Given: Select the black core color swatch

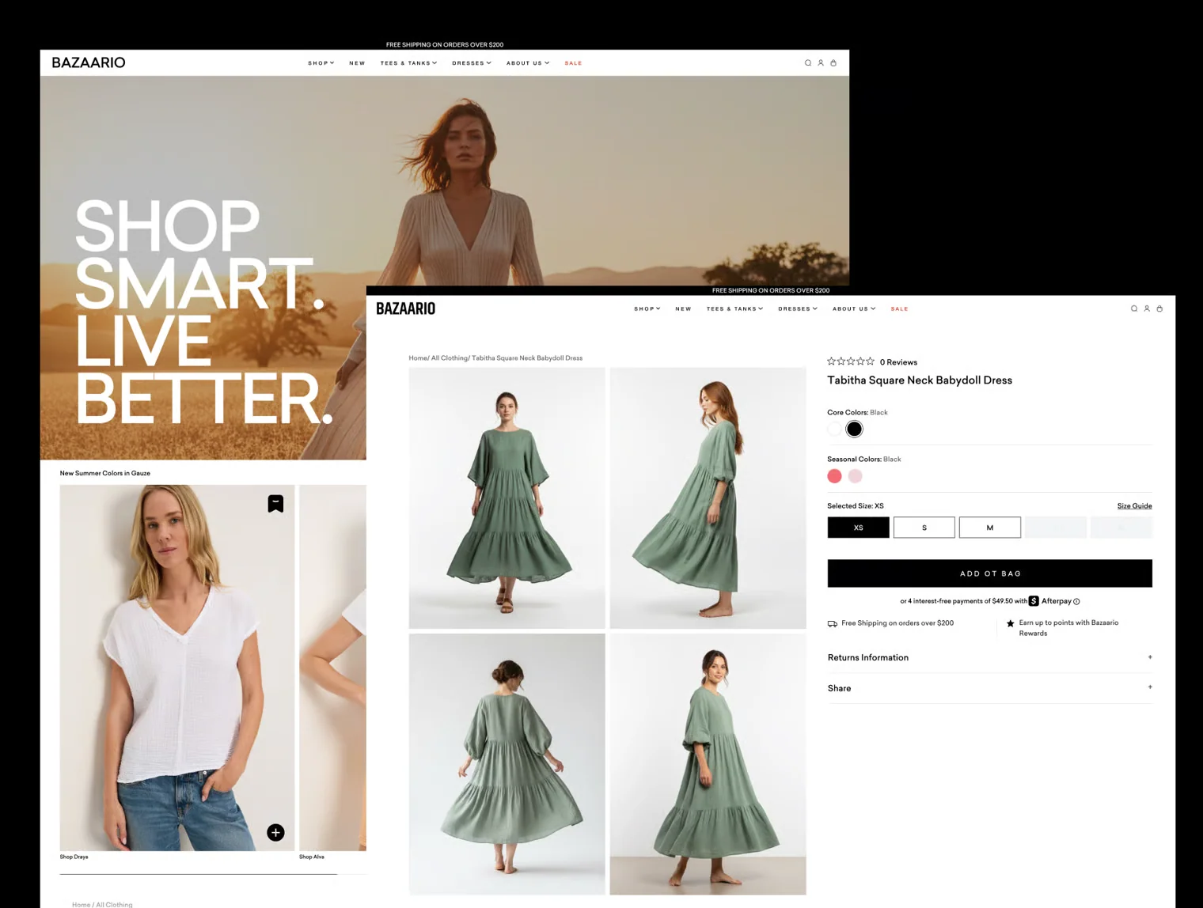Looking at the screenshot, I should point(854,429).
